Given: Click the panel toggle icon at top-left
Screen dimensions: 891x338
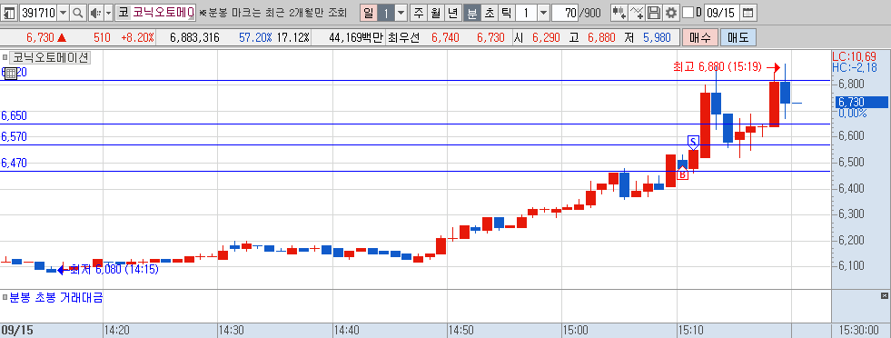Looking at the screenshot, I should tap(10, 13).
